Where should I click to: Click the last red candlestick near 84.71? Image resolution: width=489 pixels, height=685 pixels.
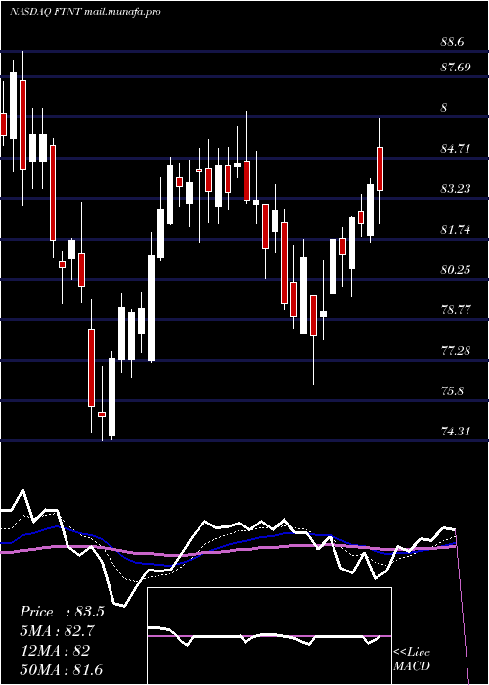pos(379,168)
